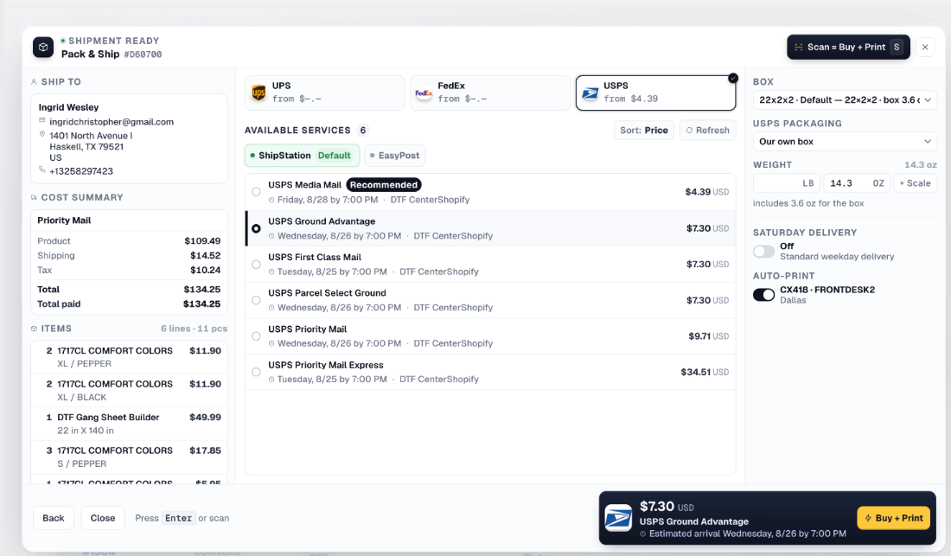Choose the UPS carrier card
The image size is (951, 556).
tap(324, 93)
